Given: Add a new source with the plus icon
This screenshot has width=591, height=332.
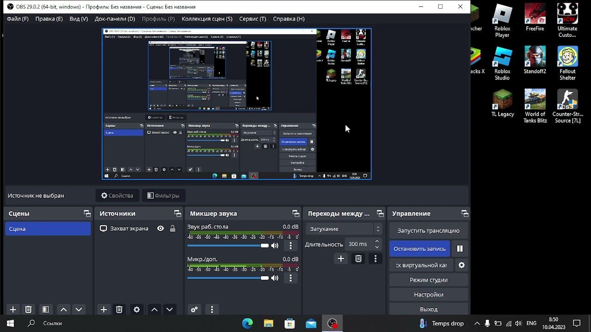Looking at the screenshot, I should coord(104,310).
